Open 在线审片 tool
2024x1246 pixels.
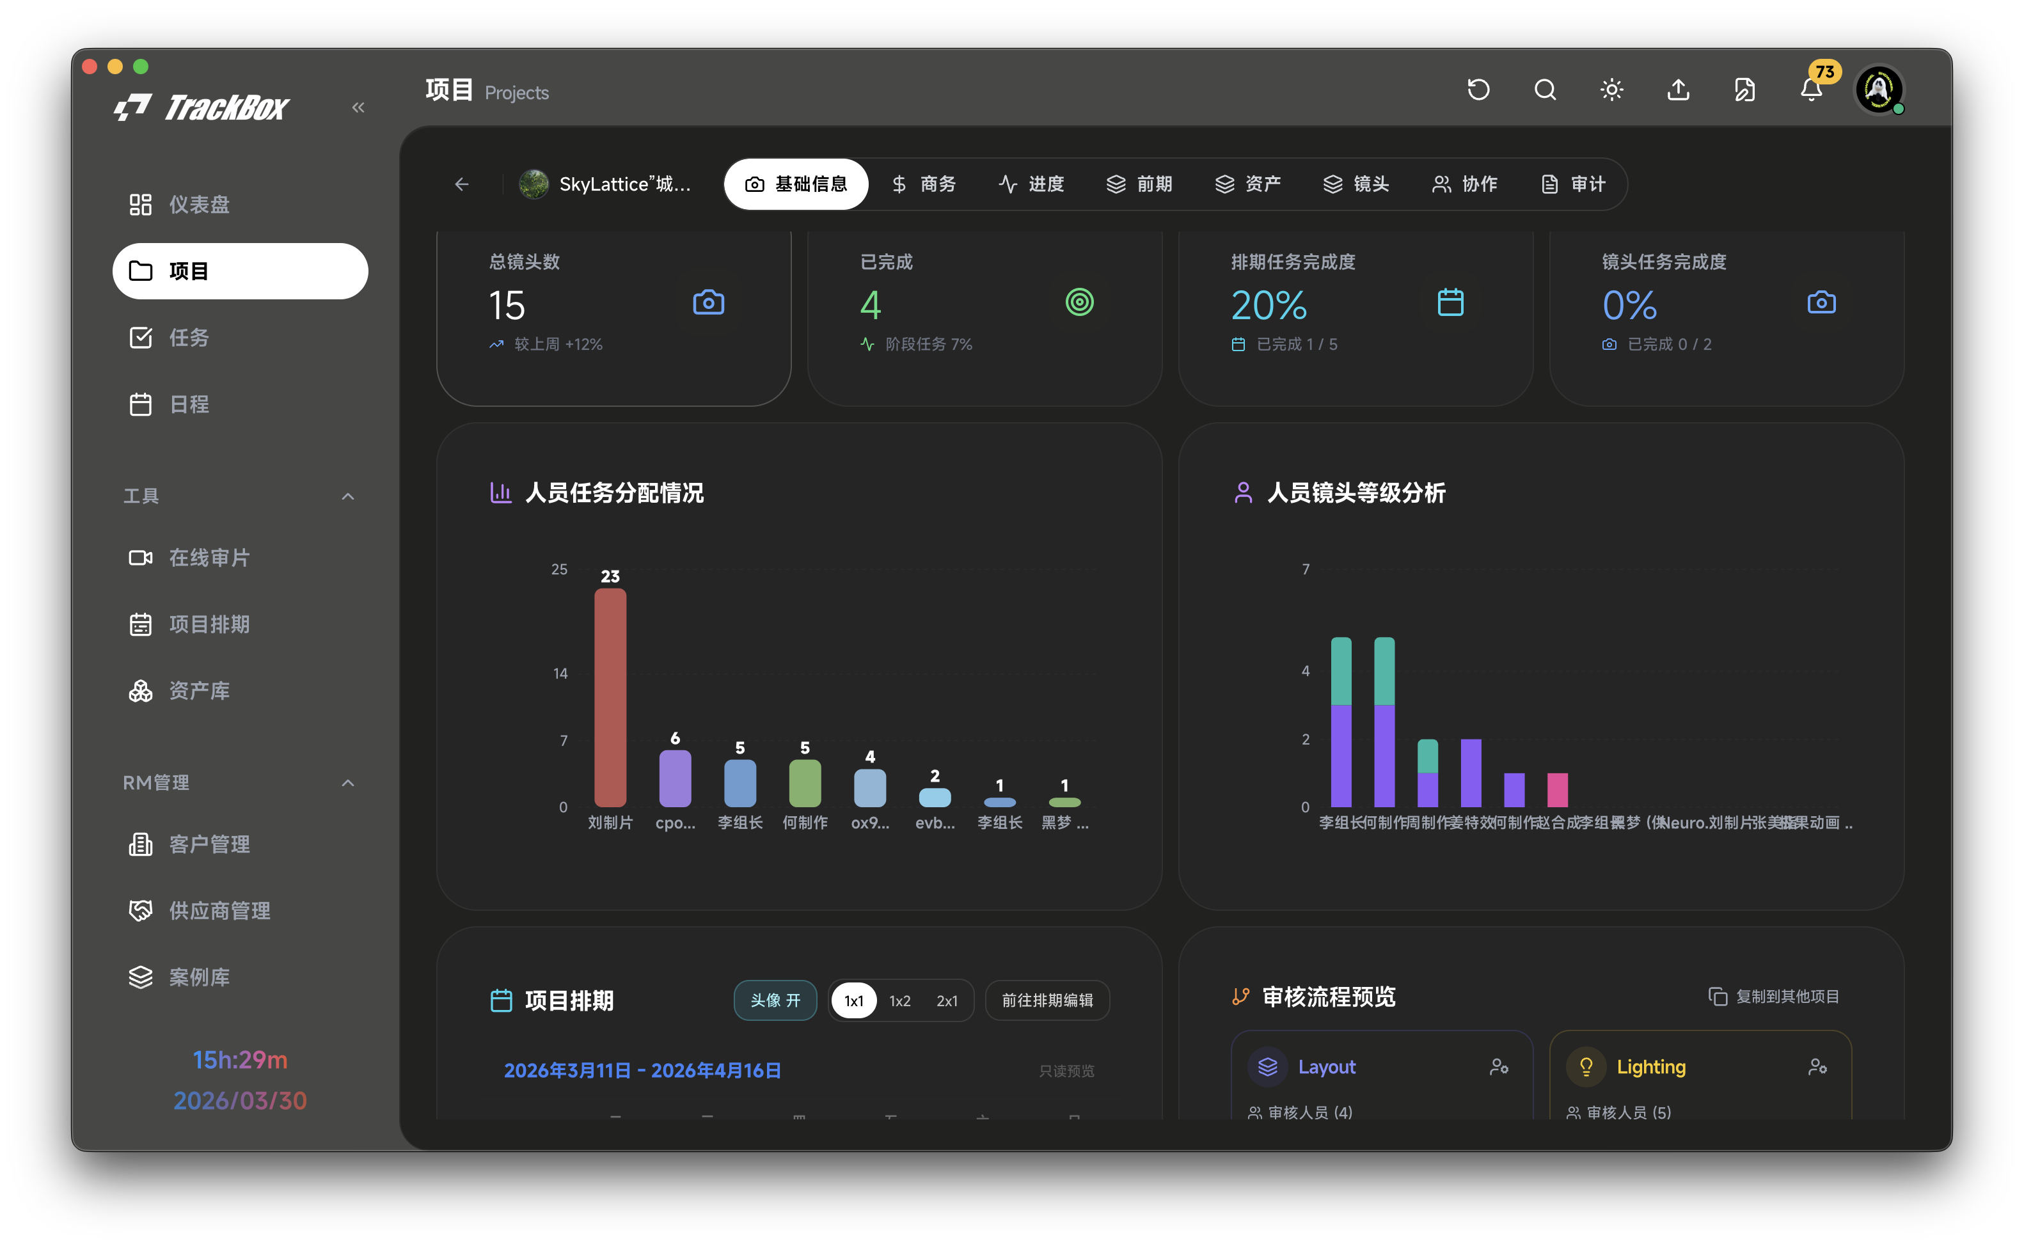pyautogui.click(x=240, y=558)
